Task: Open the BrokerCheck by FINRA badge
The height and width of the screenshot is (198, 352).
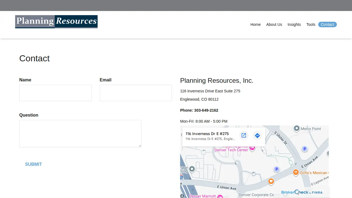Action: point(302,192)
